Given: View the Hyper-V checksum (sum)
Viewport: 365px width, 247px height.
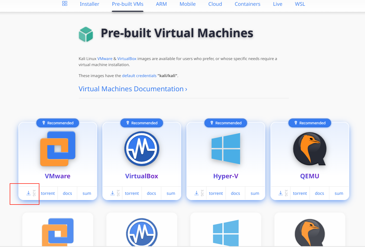Looking at the screenshot, I should tap(255, 193).
